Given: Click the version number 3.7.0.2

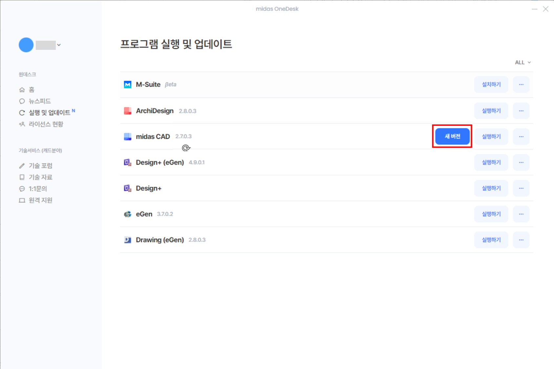Looking at the screenshot, I should pyautogui.click(x=165, y=214).
